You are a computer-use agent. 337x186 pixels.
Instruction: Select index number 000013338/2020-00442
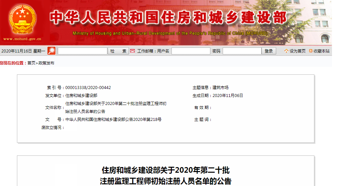[x=88, y=88]
